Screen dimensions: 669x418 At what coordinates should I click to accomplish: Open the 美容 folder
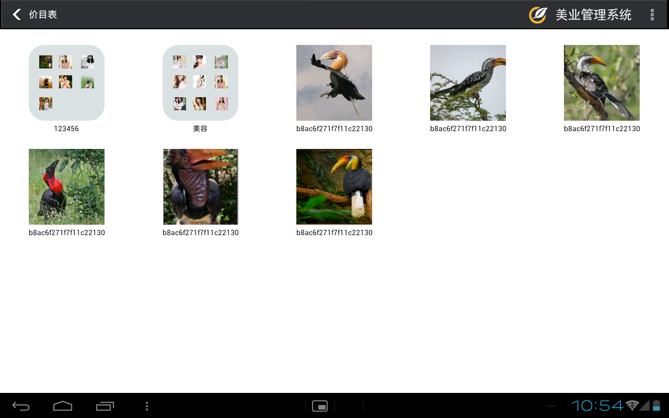pos(200,83)
